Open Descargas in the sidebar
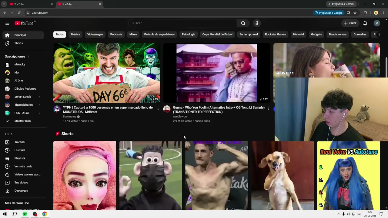 click(23, 190)
